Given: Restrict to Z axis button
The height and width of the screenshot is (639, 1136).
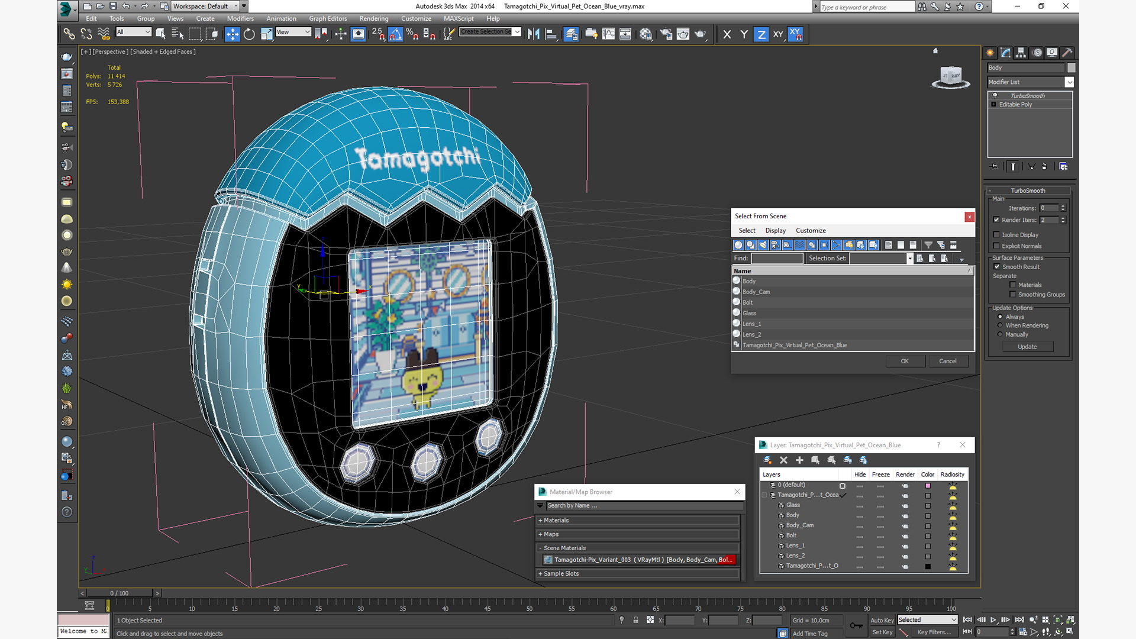Looking at the screenshot, I should tap(761, 34).
